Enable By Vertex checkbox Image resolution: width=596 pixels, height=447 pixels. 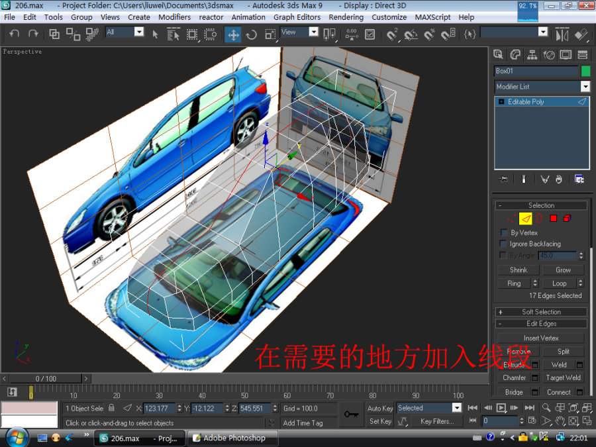504,232
